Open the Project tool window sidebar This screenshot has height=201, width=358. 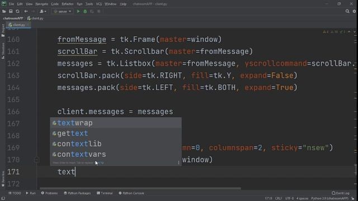(x=3, y=30)
